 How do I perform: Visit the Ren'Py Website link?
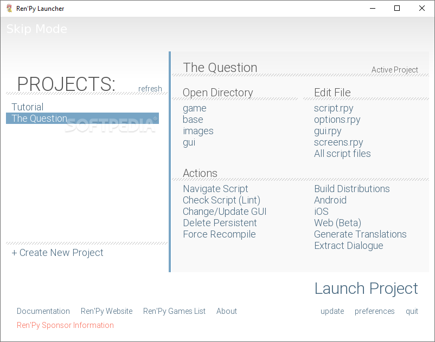(x=106, y=311)
